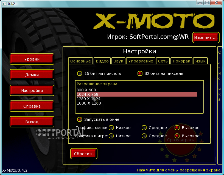Click the window icon in title bar
The height and width of the screenshot is (175, 224).
coord(4,4)
